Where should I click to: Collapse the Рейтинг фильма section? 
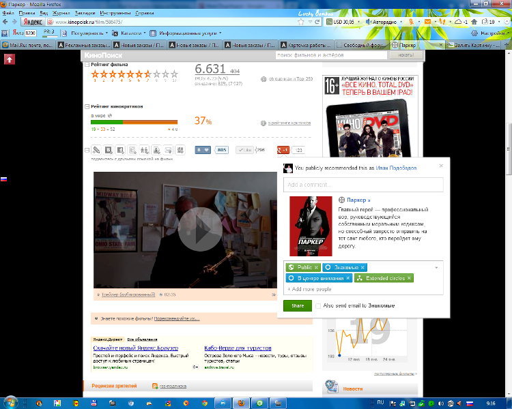pyautogui.click(x=87, y=65)
